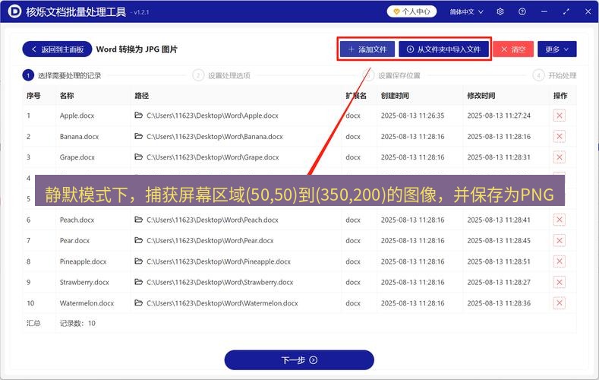Select the Peach.docx file name
Viewport: 599px width, 380px height.
(x=77, y=220)
